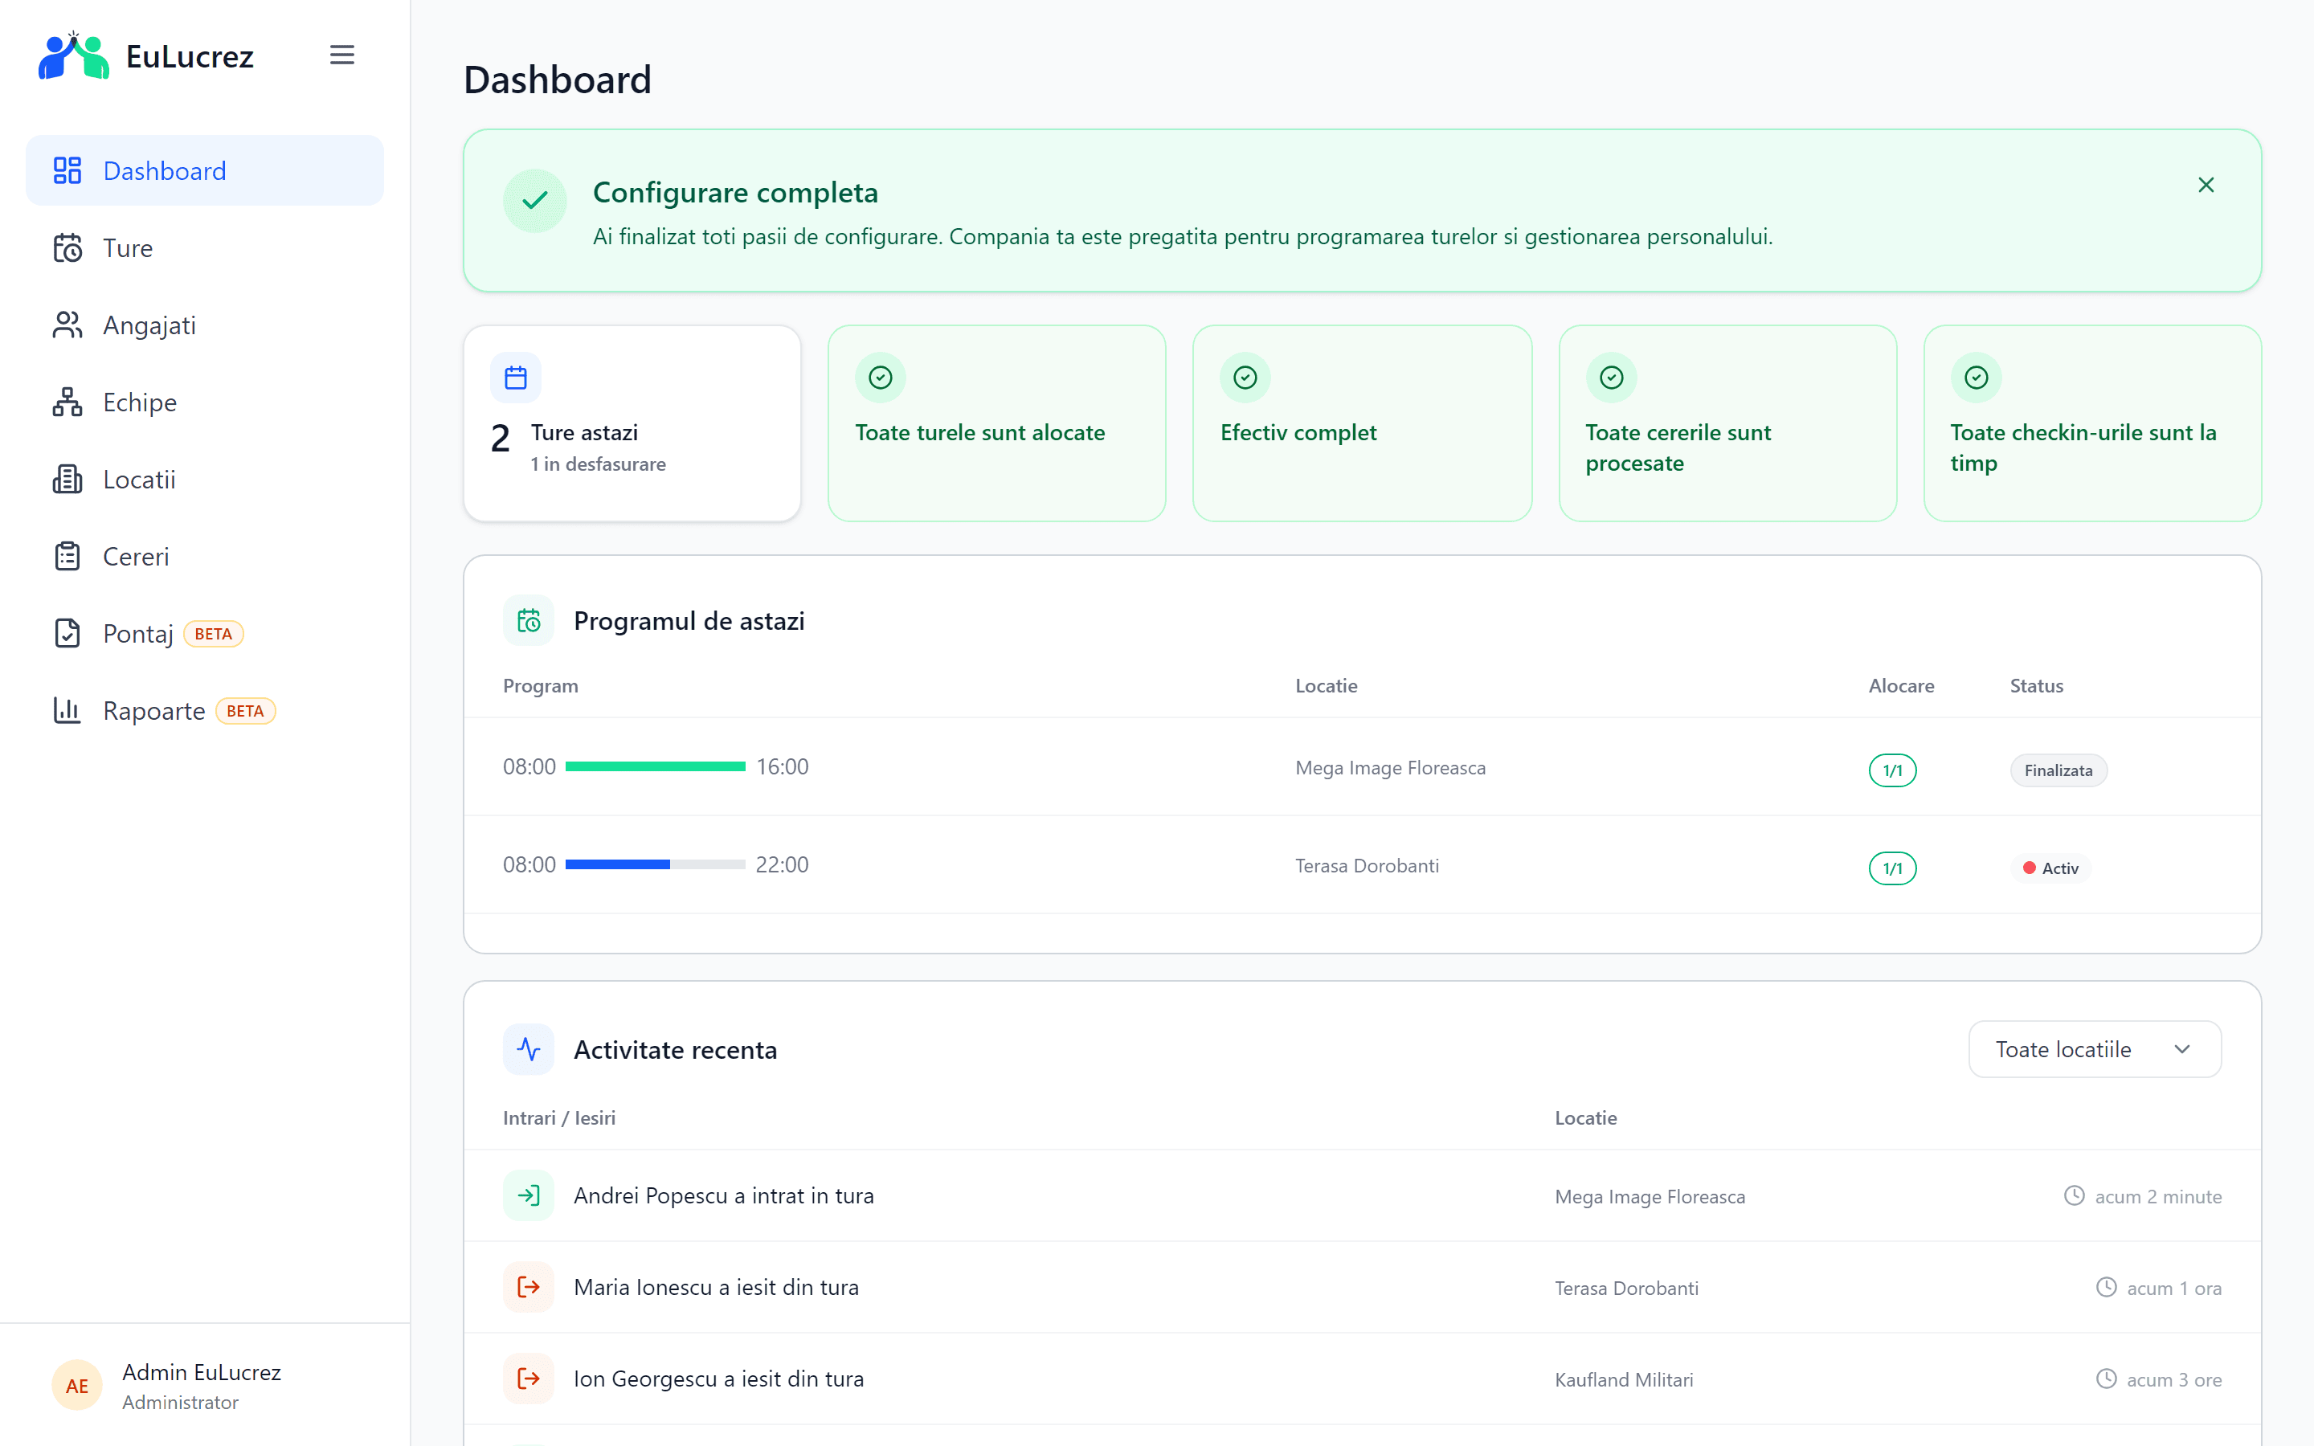The image size is (2314, 1446).
Task: Click the 1/1 allocation badge for Terasa Dorobanti
Action: [1892, 868]
